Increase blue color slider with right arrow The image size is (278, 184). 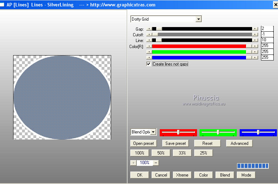click(255, 58)
